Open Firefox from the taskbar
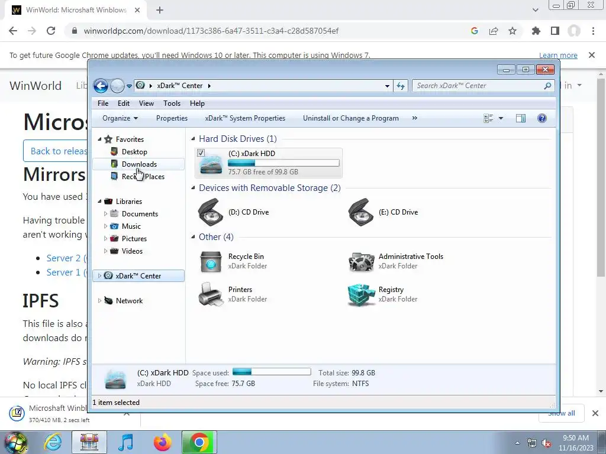Viewport: 606px width, 454px height. [162, 442]
